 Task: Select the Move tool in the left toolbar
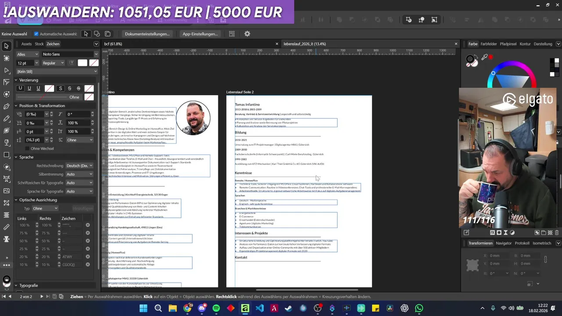click(6, 46)
